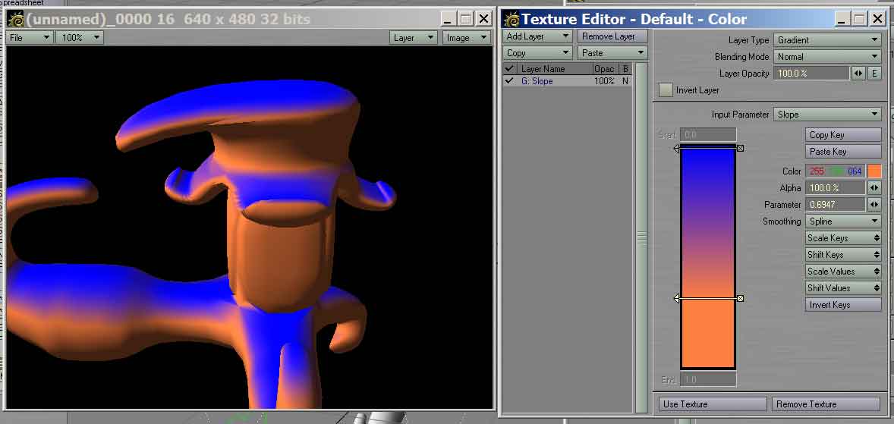Click the lower gradient key delete box
This screenshot has height=424, width=894.
coord(740,298)
